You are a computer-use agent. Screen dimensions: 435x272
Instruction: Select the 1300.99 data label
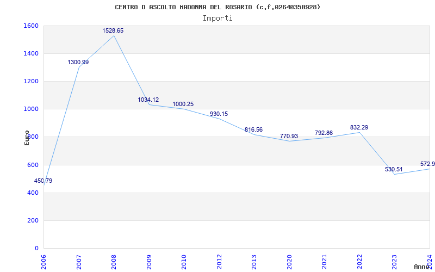point(78,63)
